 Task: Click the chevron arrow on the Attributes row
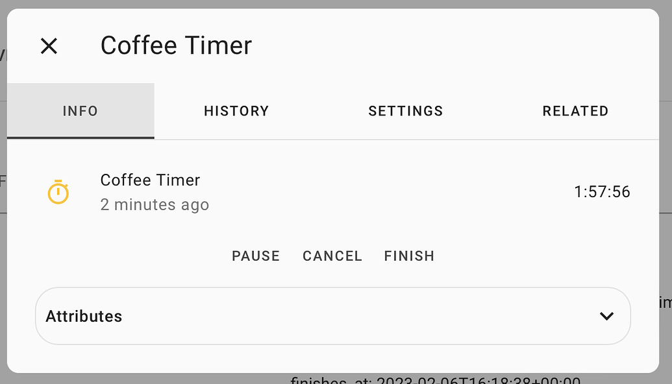[607, 316]
